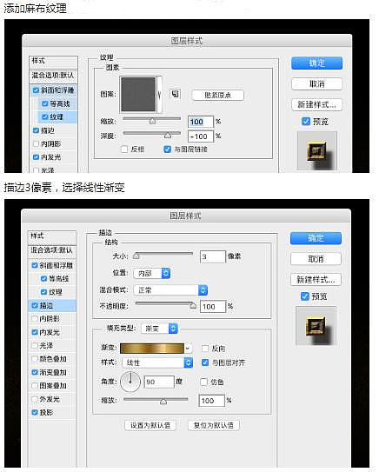
Task: Click the 设置为默认值 button
Action: (150, 425)
